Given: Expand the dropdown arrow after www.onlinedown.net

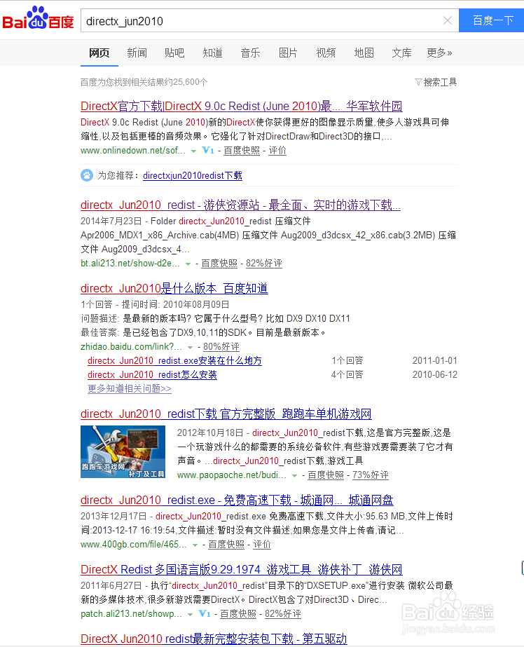Looking at the screenshot, I should tap(193, 151).
